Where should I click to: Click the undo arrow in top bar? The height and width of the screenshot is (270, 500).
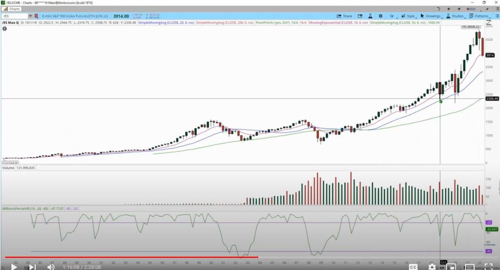tap(438, 9)
